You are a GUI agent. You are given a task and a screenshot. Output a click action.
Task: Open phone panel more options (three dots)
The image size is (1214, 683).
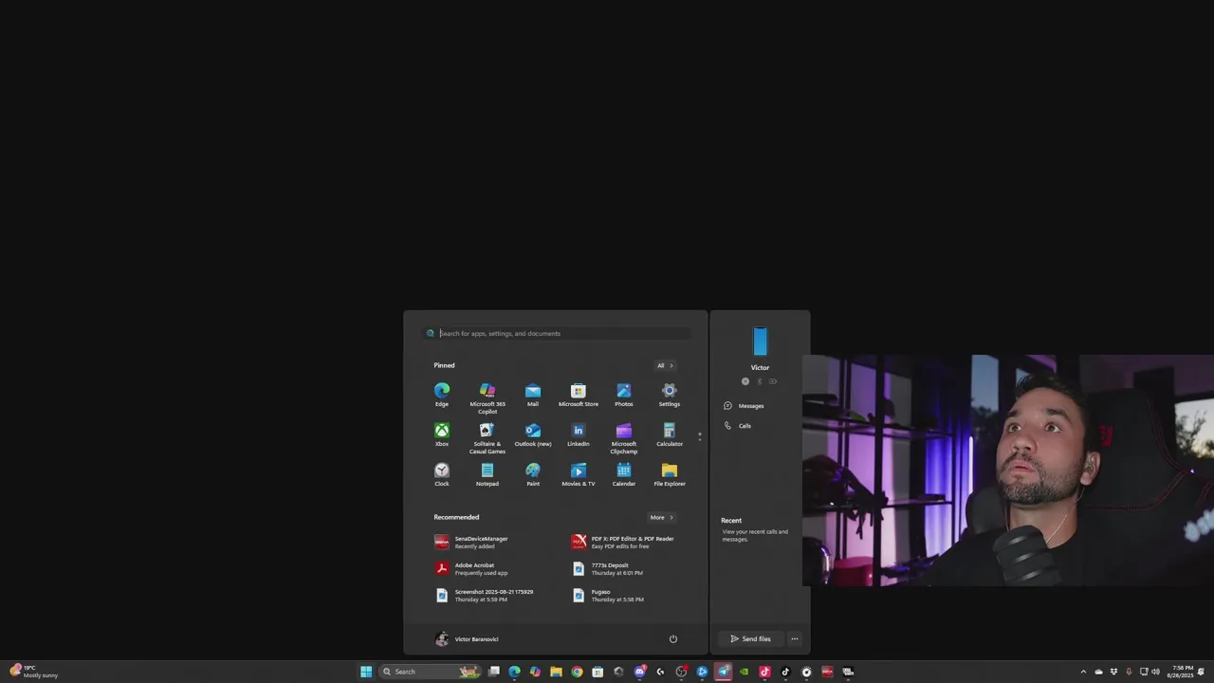coord(795,638)
